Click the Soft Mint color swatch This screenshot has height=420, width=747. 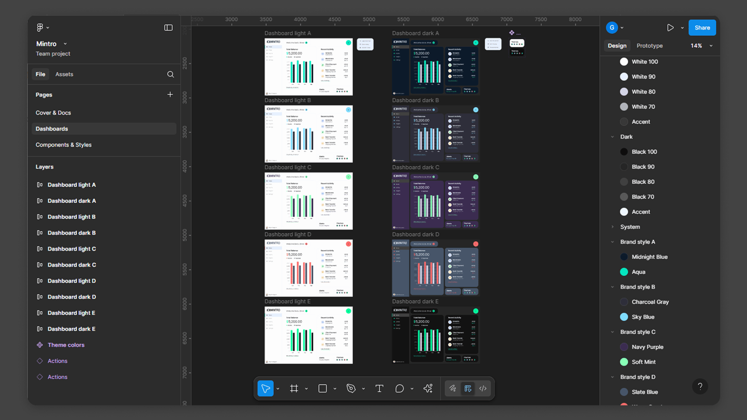point(624,362)
